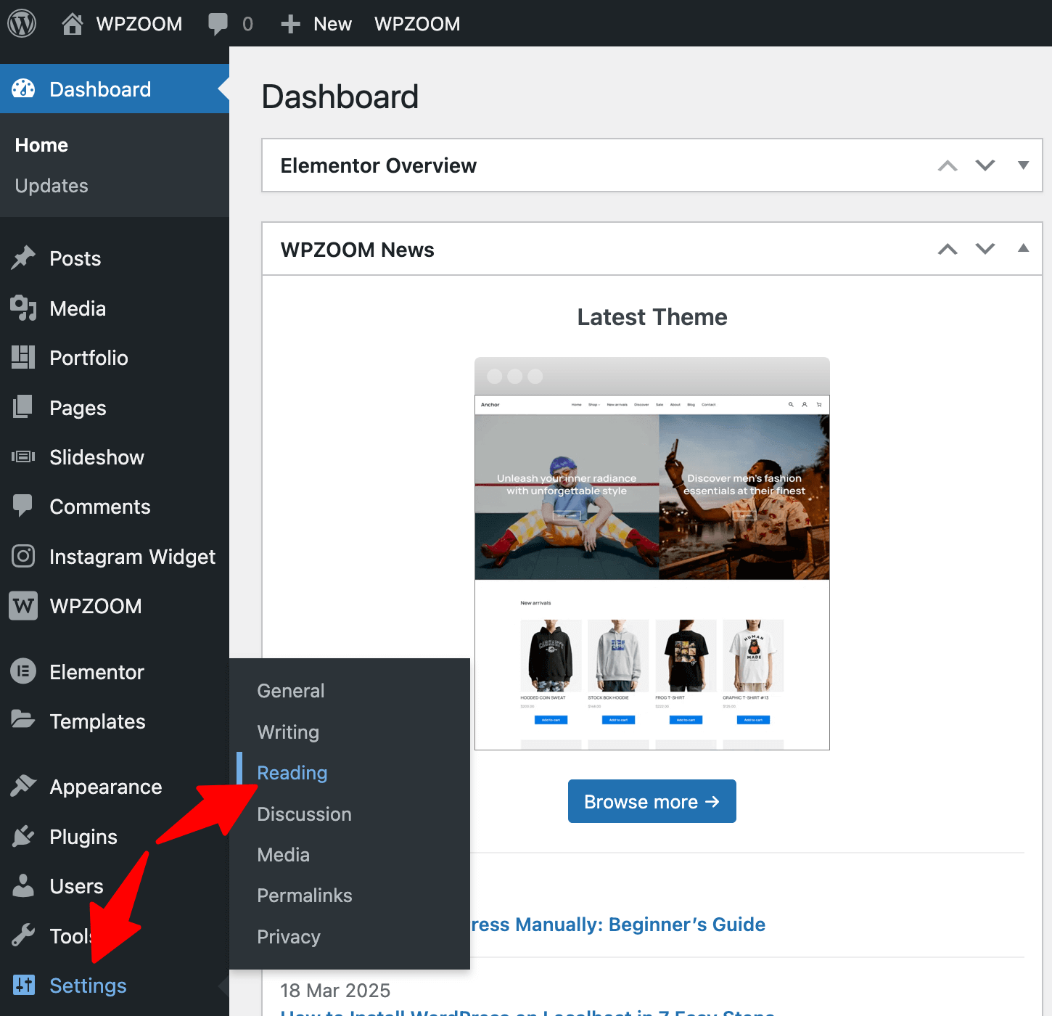Move Elementor Overview panel down

[985, 165]
